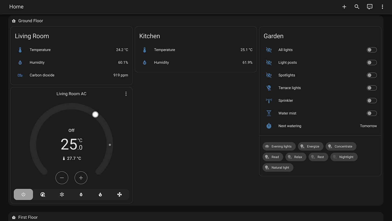
Task: Select the auto AC mode icon
Action: point(43,194)
